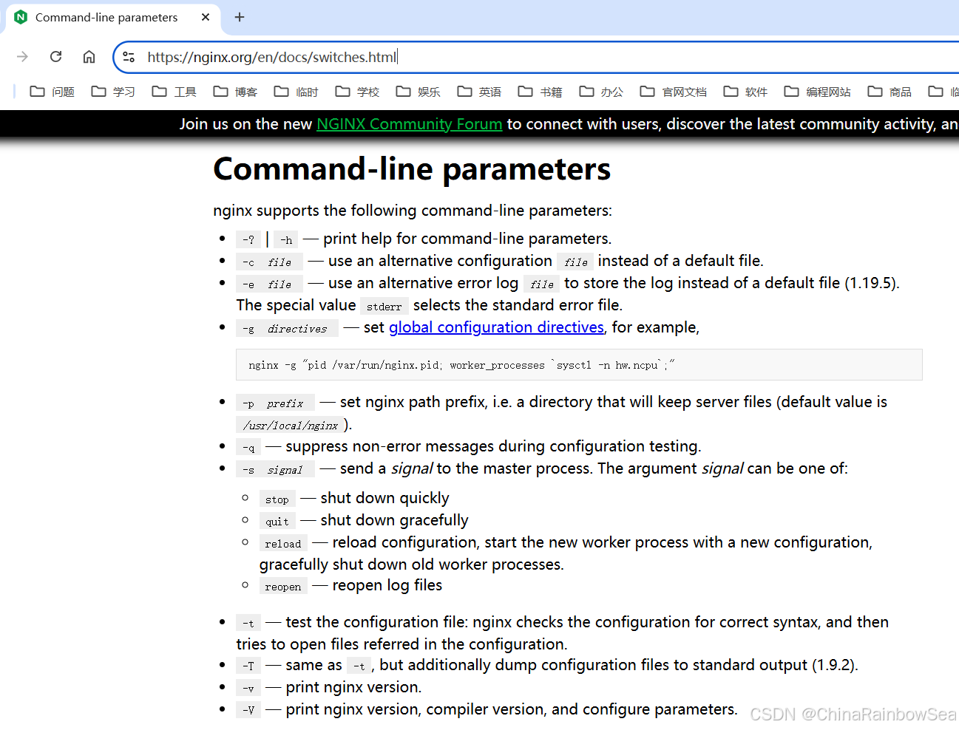This screenshot has width=959, height=730.
Task: Select the Command-line parameters tab
Action: coord(106,17)
